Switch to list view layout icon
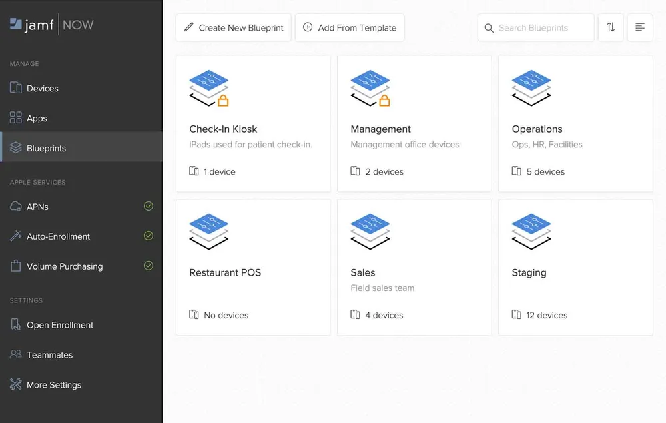This screenshot has width=666, height=423. click(x=640, y=27)
